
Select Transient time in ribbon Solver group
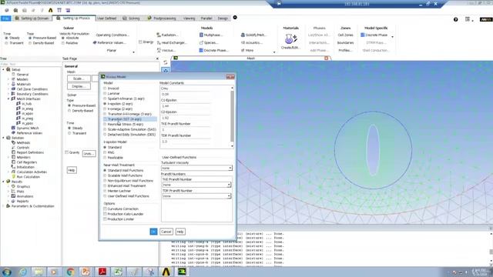(x=6, y=43)
